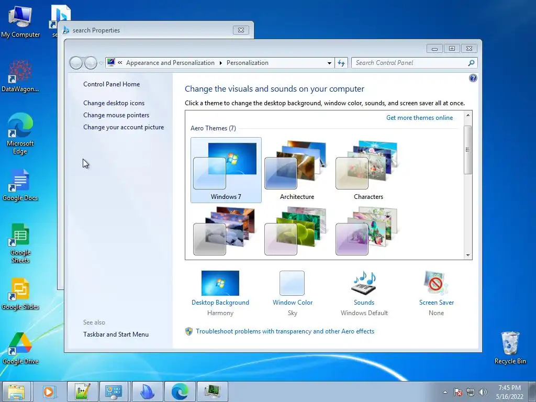Select Google Drive desktop shortcut
The image size is (536, 402).
[20, 348]
